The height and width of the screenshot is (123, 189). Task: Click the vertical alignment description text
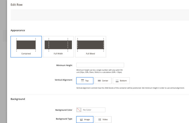(130, 88)
